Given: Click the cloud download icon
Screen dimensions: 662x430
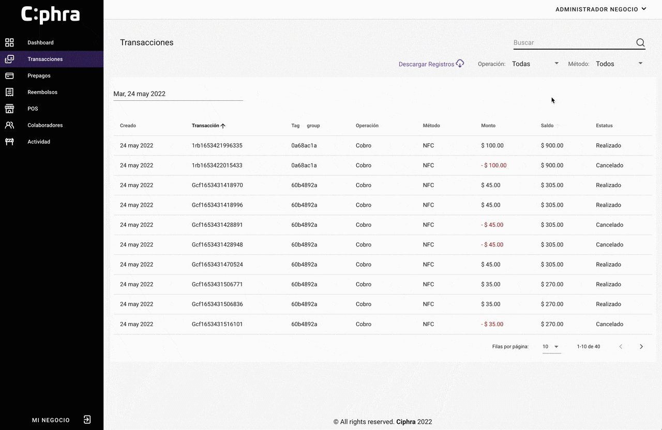Looking at the screenshot, I should click(x=460, y=64).
